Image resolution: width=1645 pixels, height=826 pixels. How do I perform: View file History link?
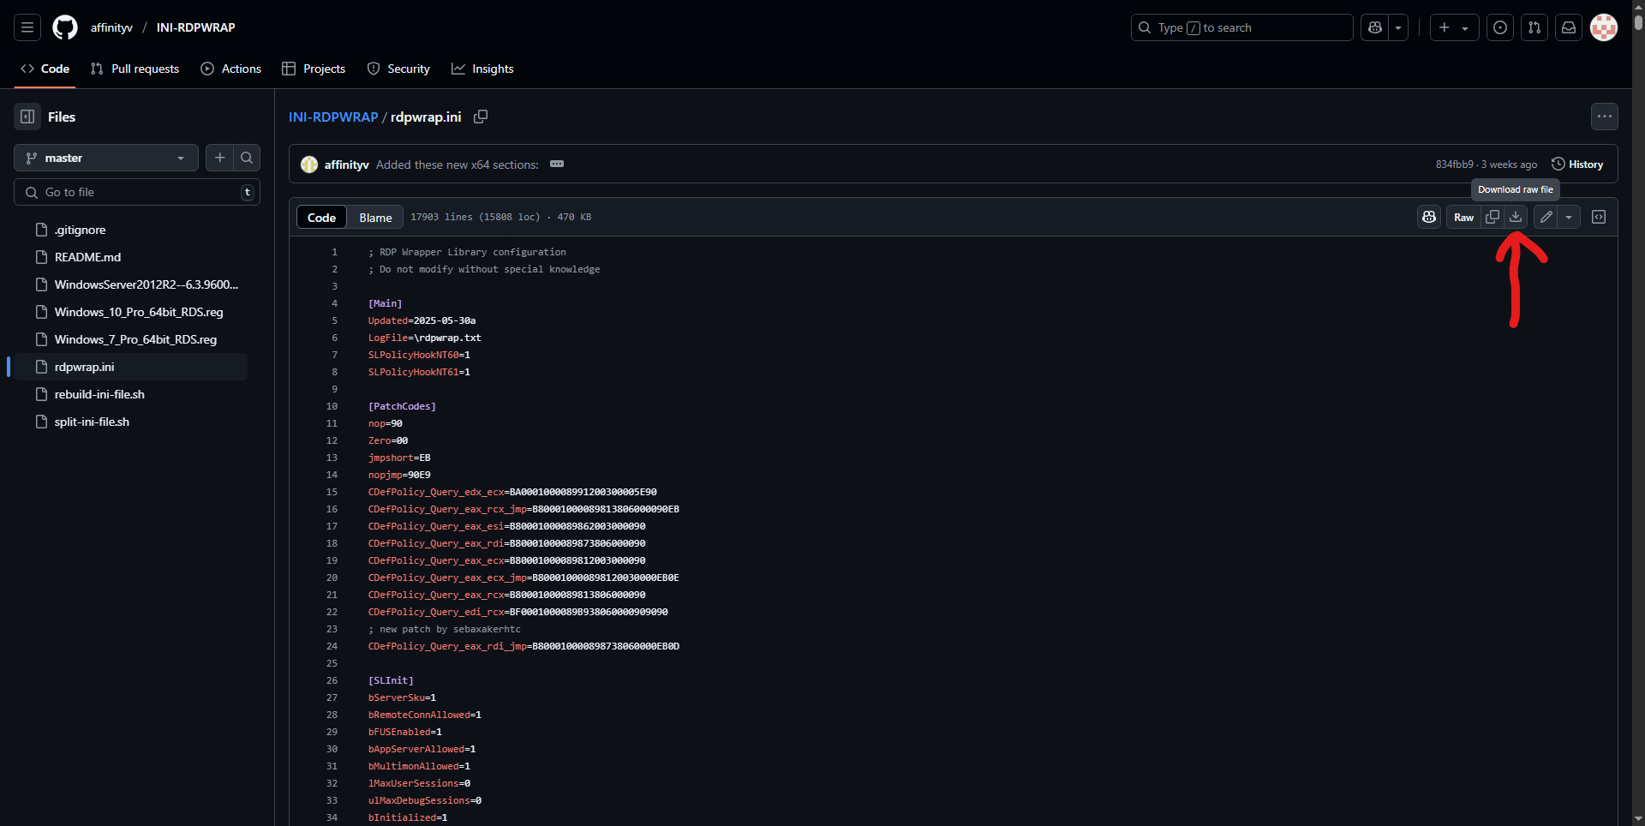click(1577, 165)
